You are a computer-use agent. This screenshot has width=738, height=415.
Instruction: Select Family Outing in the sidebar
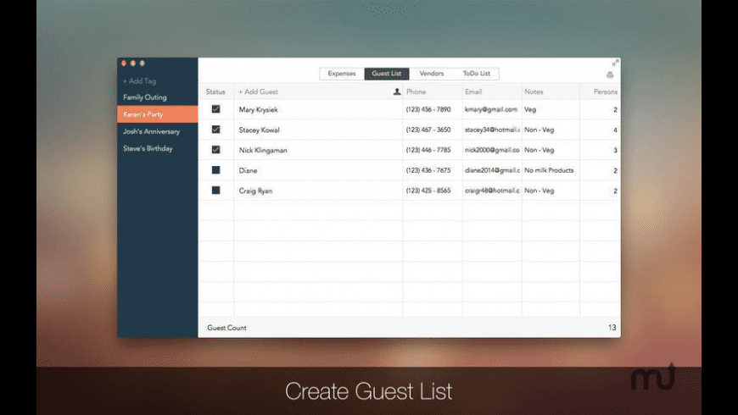(x=145, y=97)
